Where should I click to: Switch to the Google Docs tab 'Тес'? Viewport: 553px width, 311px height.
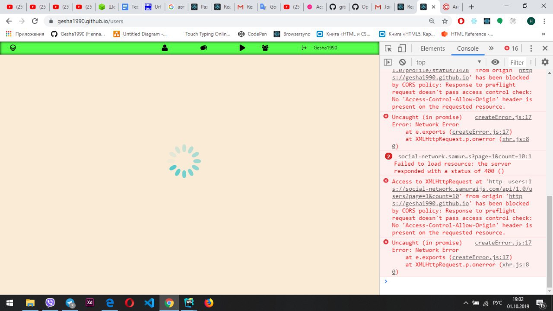click(x=130, y=7)
